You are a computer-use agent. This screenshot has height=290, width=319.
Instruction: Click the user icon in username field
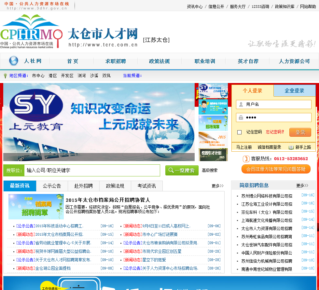[x=241, y=104]
